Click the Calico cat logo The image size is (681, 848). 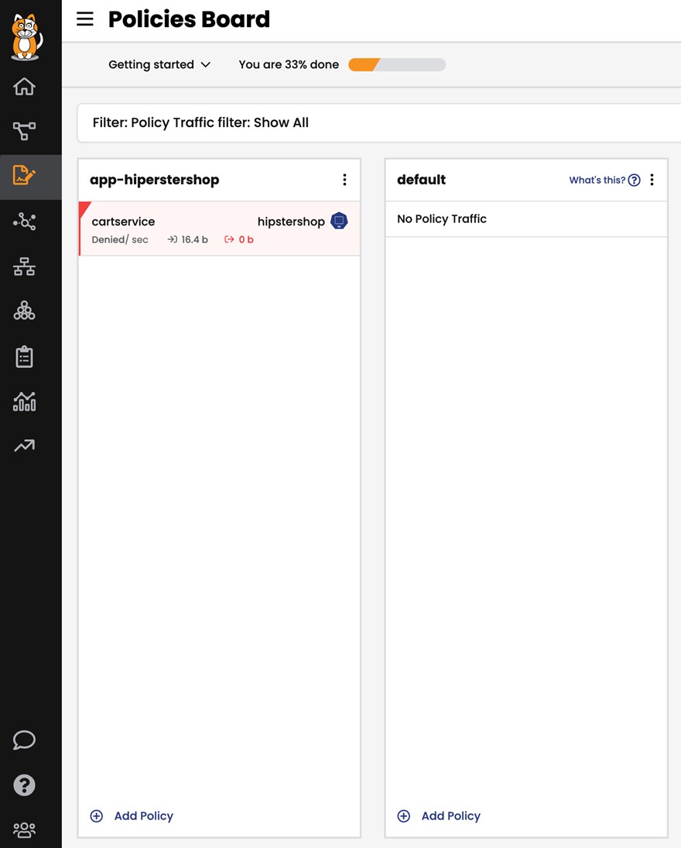(x=26, y=36)
